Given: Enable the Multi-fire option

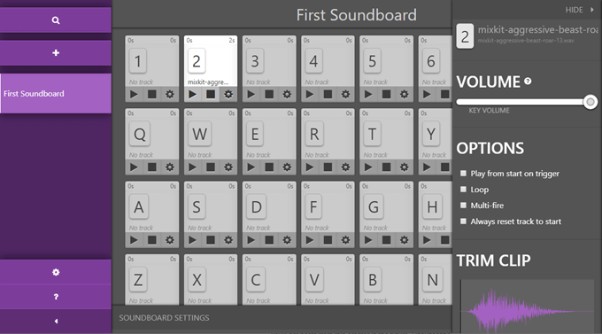Looking at the screenshot, I should click(x=463, y=206).
